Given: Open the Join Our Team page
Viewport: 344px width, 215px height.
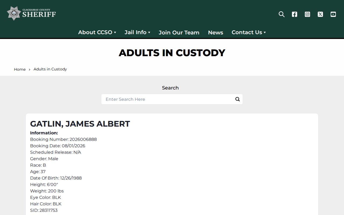Looking at the screenshot, I should (179, 33).
